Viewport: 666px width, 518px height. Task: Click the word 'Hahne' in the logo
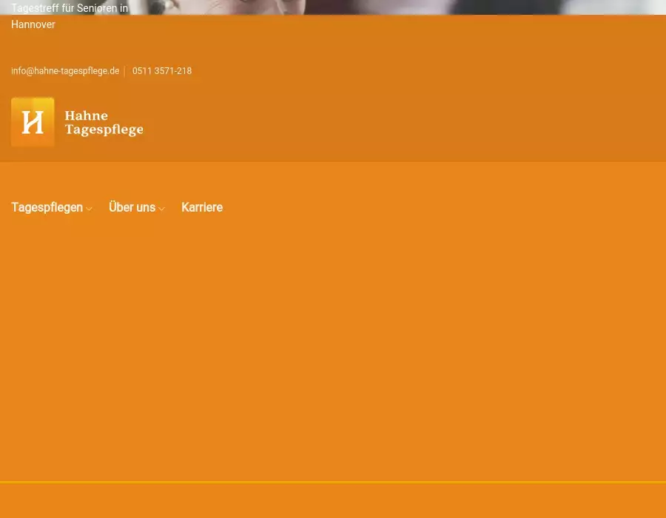point(86,115)
